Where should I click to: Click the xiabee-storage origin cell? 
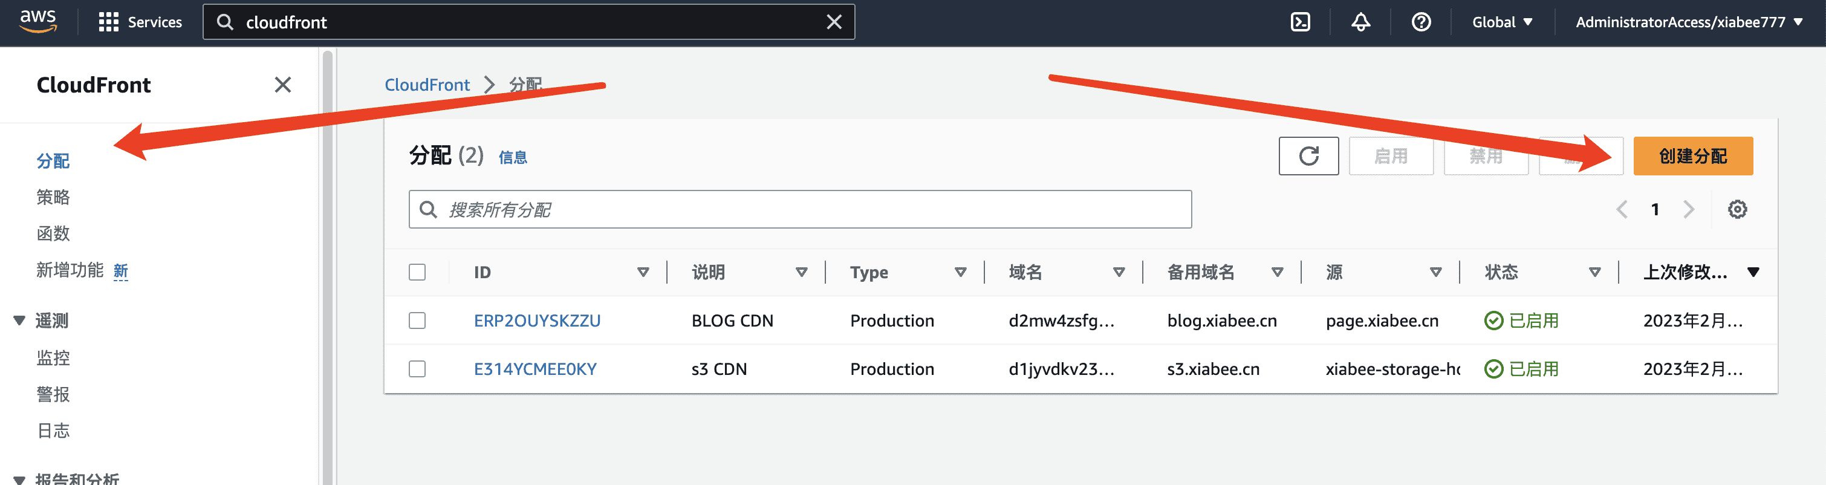click(x=1392, y=369)
